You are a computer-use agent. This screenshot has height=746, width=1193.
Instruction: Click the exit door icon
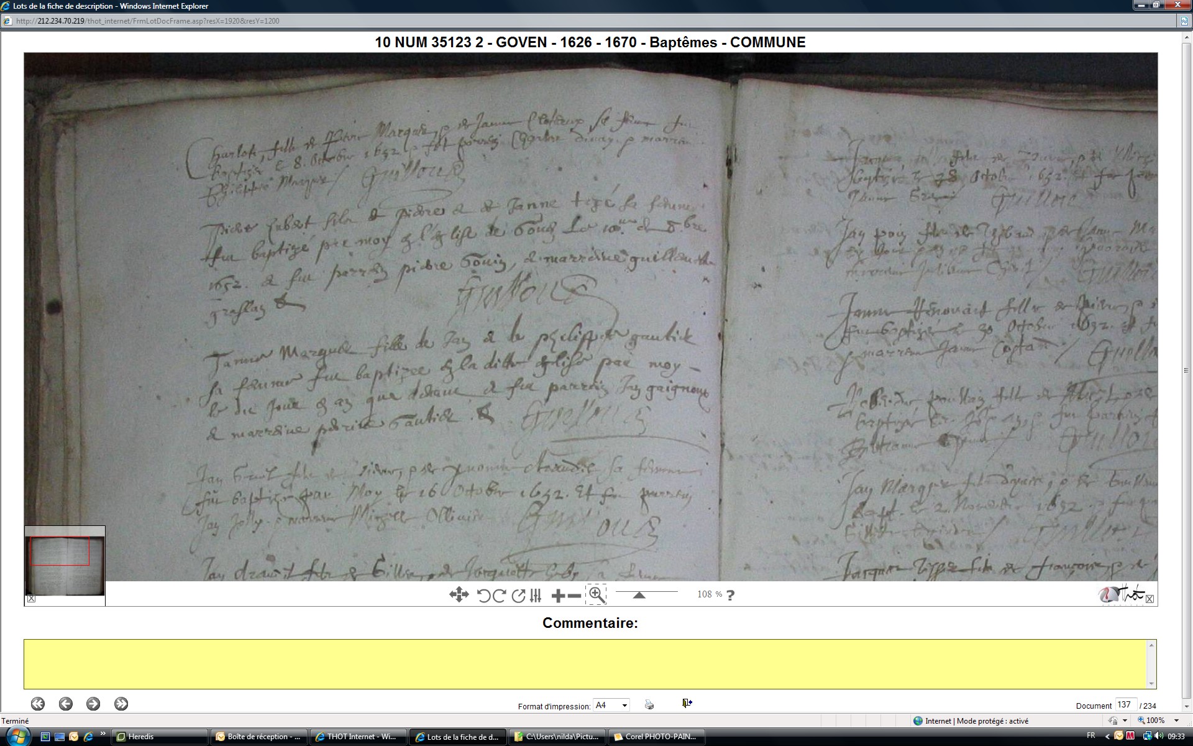coord(687,703)
